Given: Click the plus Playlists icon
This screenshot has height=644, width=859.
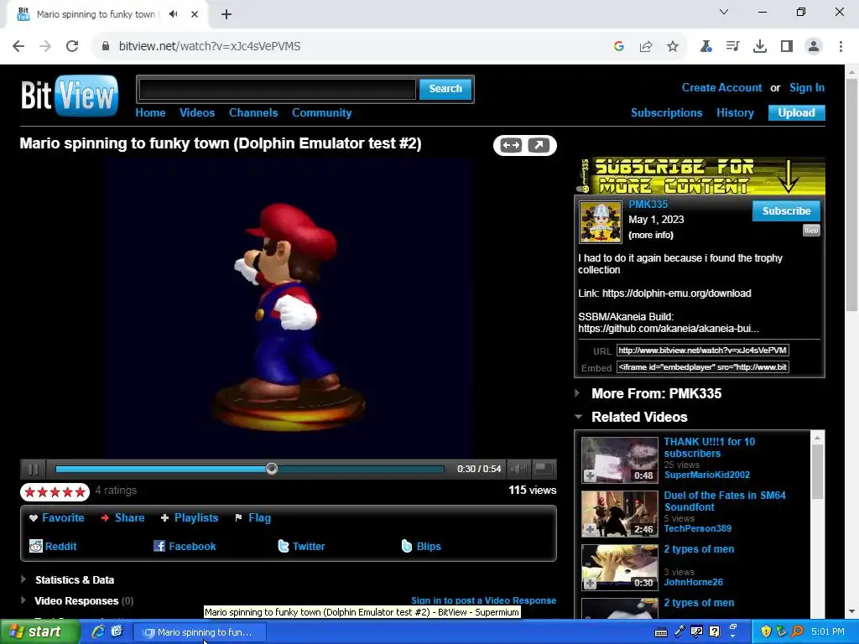Looking at the screenshot, I should tap(164, 518).
